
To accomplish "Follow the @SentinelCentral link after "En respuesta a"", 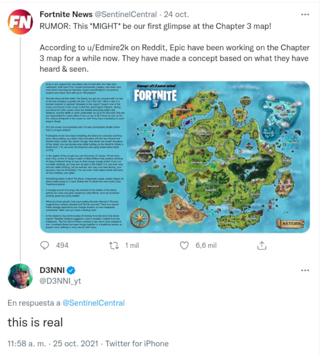I will click(93, 303).
